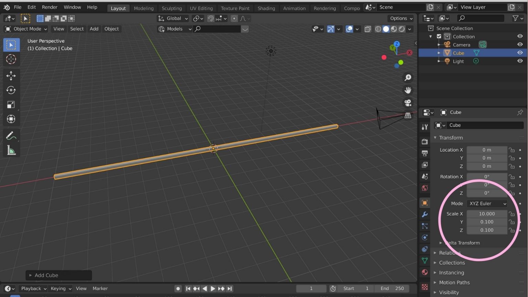This screenshot has width=528, height=297.
Task: Switch to the Shading workspace tab
Action: click(266, 8)
